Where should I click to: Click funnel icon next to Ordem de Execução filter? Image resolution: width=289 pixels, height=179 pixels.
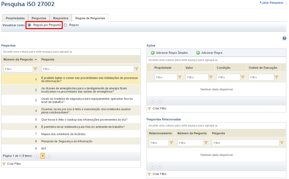(x=277, y=77)
